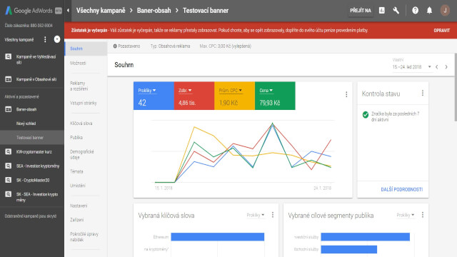Click OPRAVIT in the red warning banner
457x257 pixels.
(441, 30)
